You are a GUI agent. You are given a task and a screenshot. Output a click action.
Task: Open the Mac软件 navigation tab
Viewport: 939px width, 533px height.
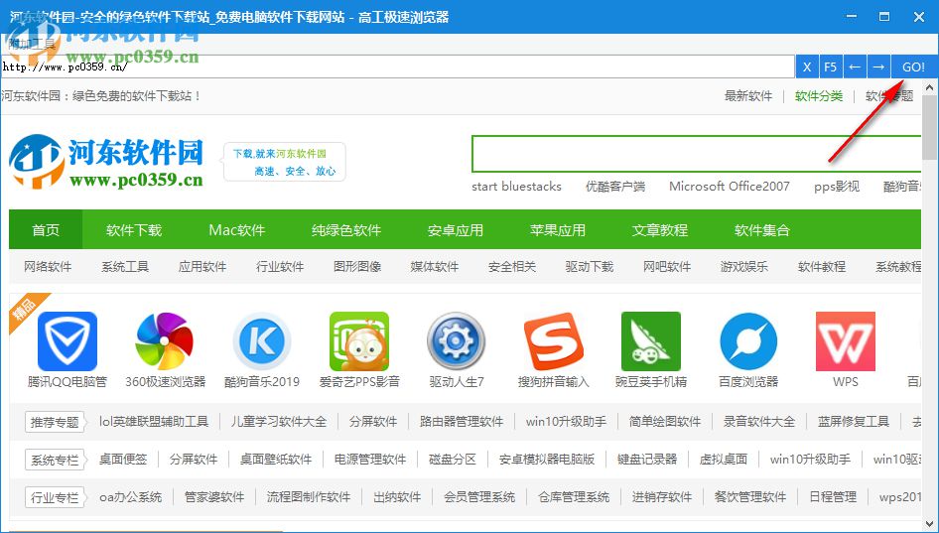tap(236, 230)
